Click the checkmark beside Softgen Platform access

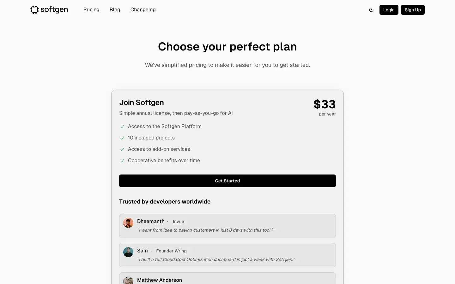[122, 127]
